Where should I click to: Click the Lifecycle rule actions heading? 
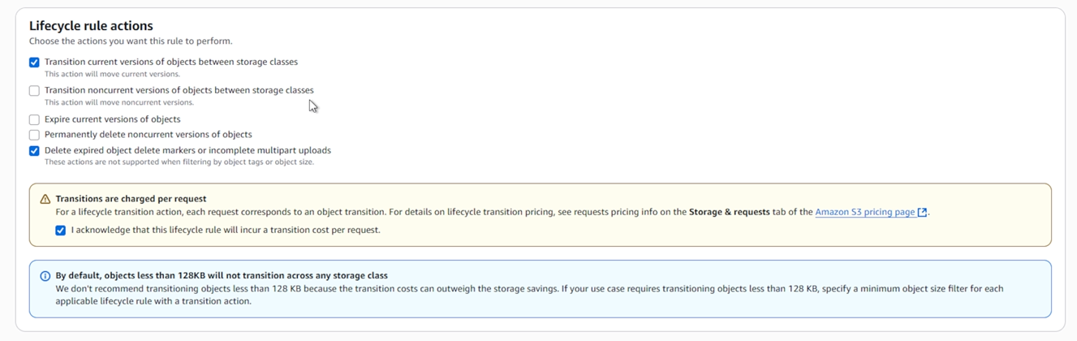click(x=91, y=26)
